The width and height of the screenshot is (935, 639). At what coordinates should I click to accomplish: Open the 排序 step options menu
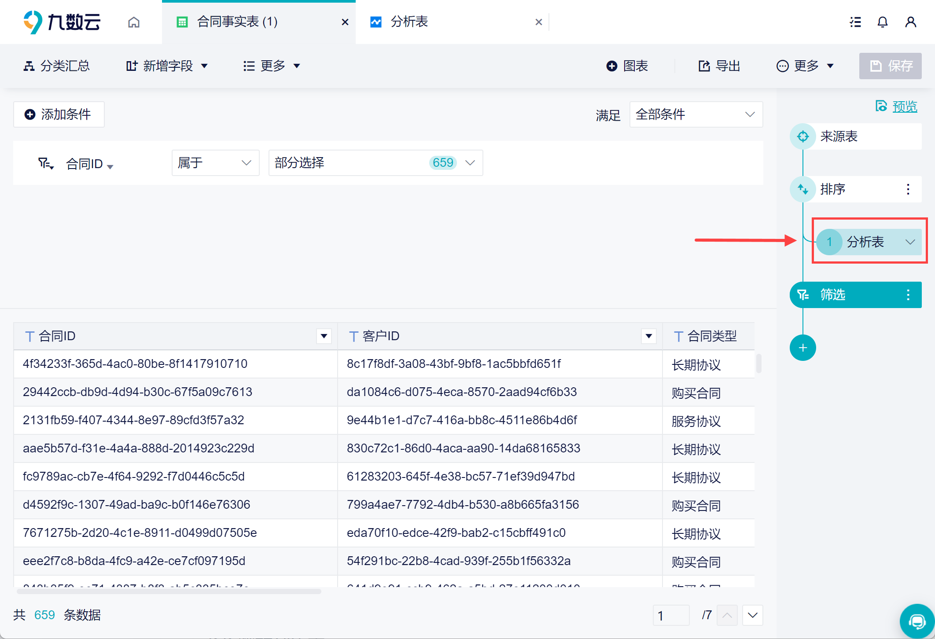click(x=908, y=189)
